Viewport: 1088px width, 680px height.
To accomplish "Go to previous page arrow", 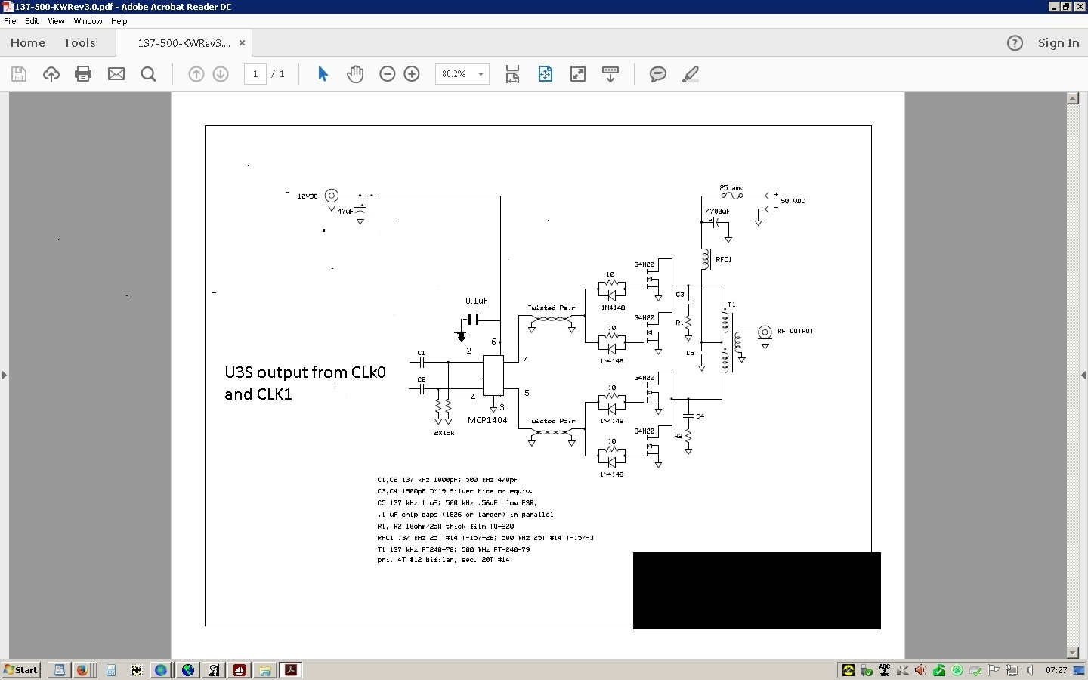I will 196,74.
